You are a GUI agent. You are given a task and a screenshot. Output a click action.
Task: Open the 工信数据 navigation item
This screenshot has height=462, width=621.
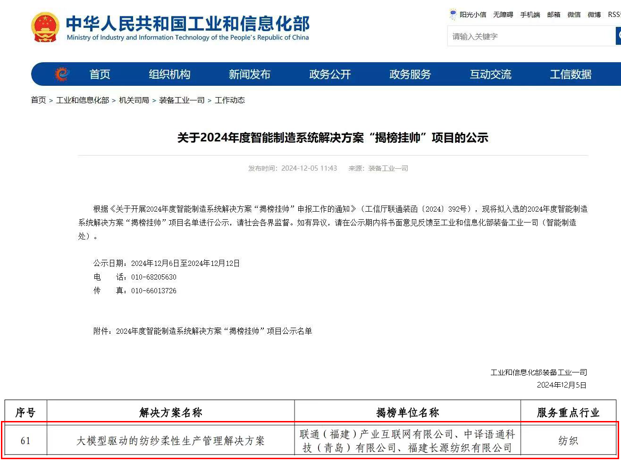[571, 74]
